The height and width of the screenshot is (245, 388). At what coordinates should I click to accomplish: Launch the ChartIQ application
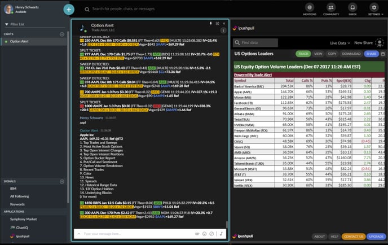tap(19, 228)
